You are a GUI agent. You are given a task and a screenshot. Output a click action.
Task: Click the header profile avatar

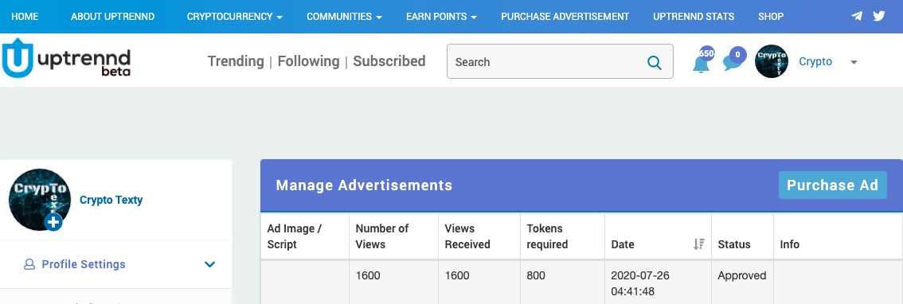(772, 61)
